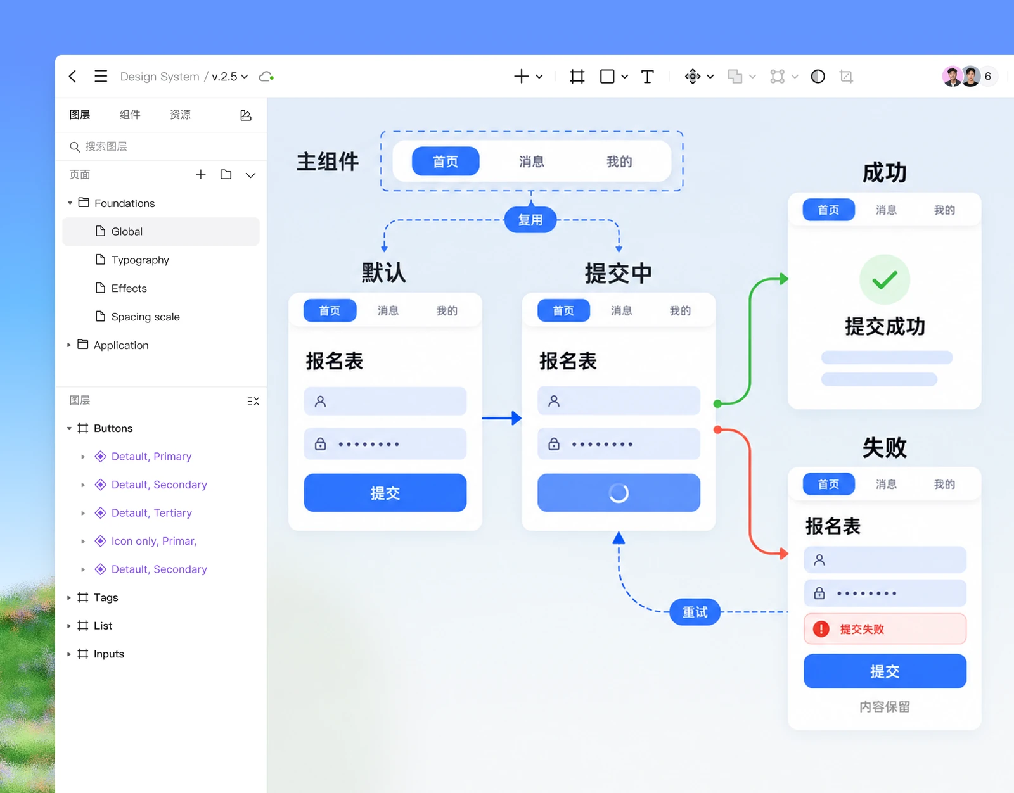Viewport: 1014px width, 793px height.
Task: Switch to the 组件 tab
Action: (130, 115)
